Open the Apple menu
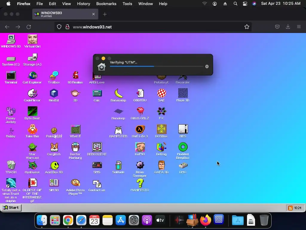The height and width of the screenshot is (230, 306). click(x=8, y=4)
